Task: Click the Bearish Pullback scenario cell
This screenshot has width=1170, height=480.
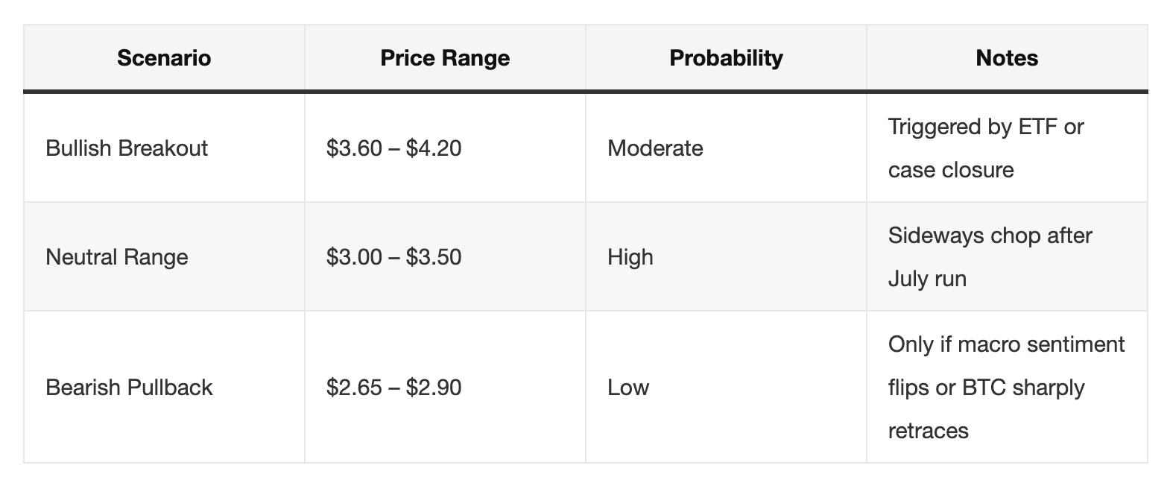Action: (x=129, y=388)
